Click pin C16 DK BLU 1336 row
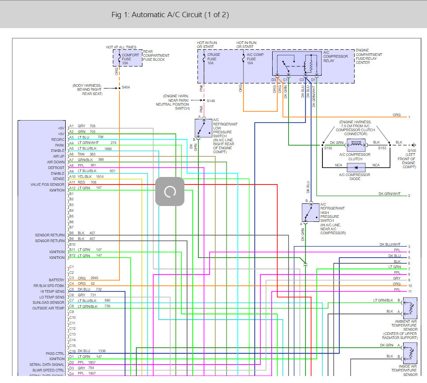This screenshot has height=383, width=427. pyautogui.click(x=87, y=351)
